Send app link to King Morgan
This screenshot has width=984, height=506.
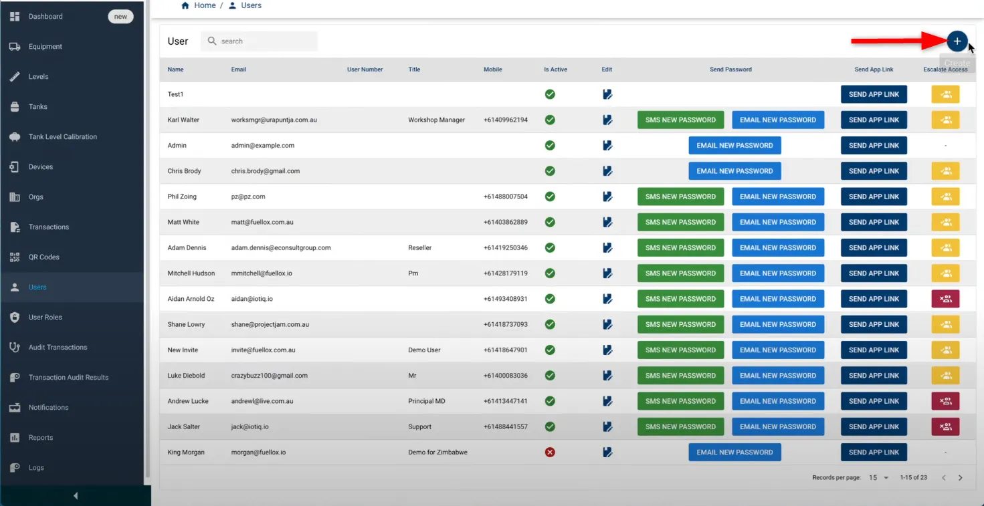874,453
